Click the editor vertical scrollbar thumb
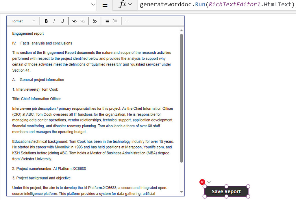 (182, 98)
